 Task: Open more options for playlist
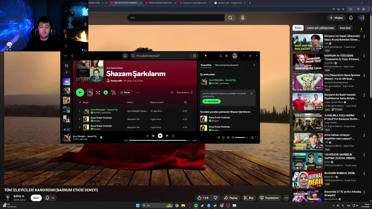point(137,92)
